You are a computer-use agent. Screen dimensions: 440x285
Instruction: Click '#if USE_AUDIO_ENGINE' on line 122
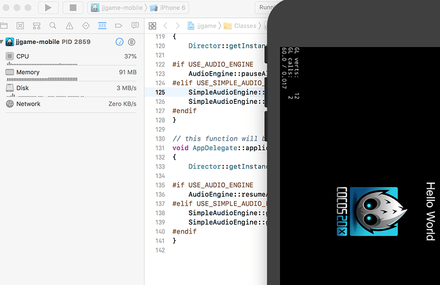tap(213, 64)
